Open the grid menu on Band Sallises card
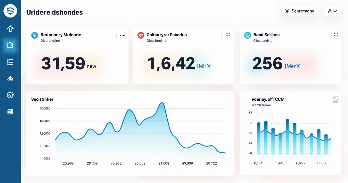 [x=336, y=35]
